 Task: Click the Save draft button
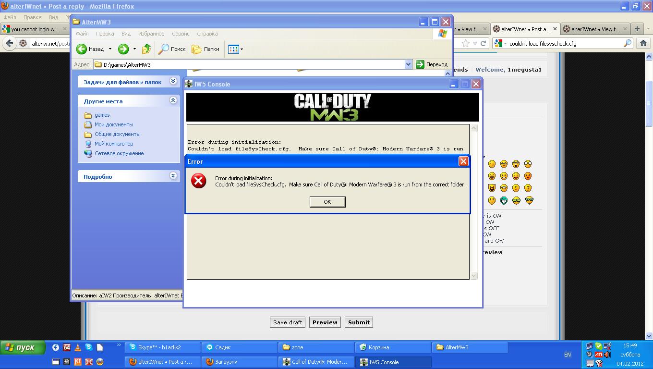click(288, 322)
